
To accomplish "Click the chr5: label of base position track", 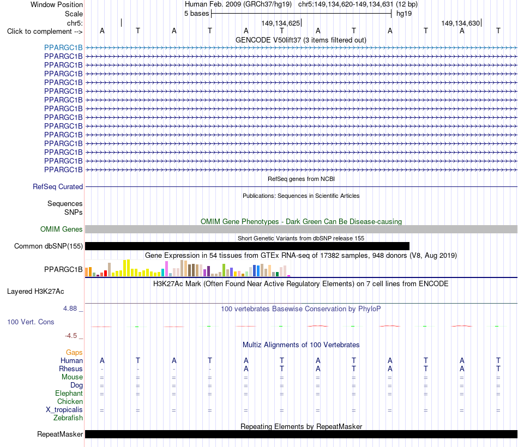I will click(75, 23).
